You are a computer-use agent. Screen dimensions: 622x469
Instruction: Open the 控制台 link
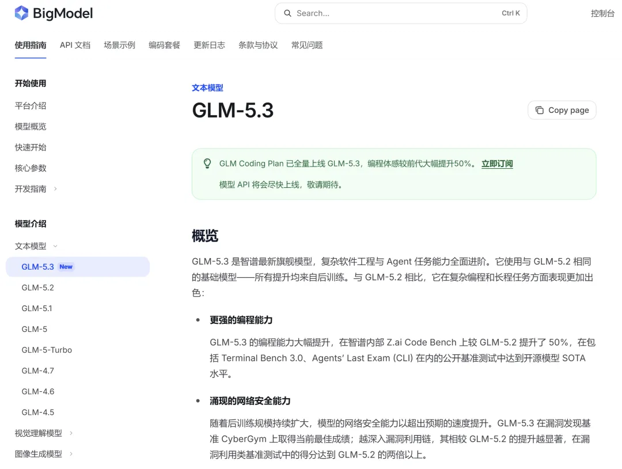(602, 13)
